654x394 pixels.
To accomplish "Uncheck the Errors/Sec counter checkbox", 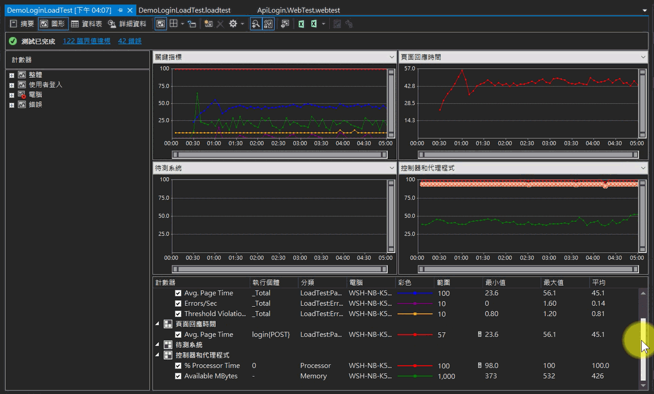I will pos(178,303).
